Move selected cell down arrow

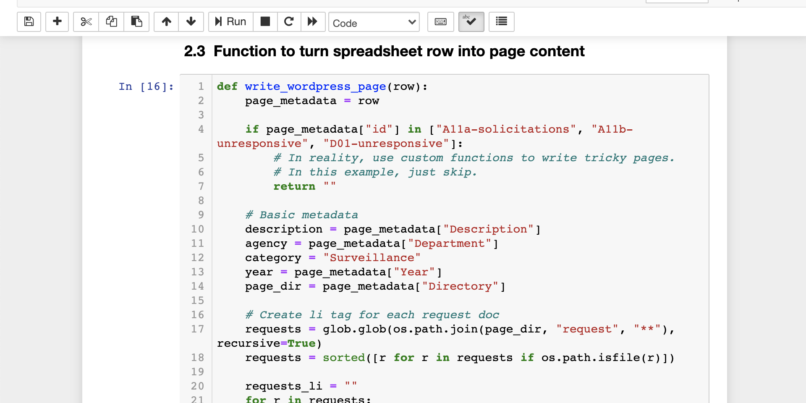tap(191, 21)
